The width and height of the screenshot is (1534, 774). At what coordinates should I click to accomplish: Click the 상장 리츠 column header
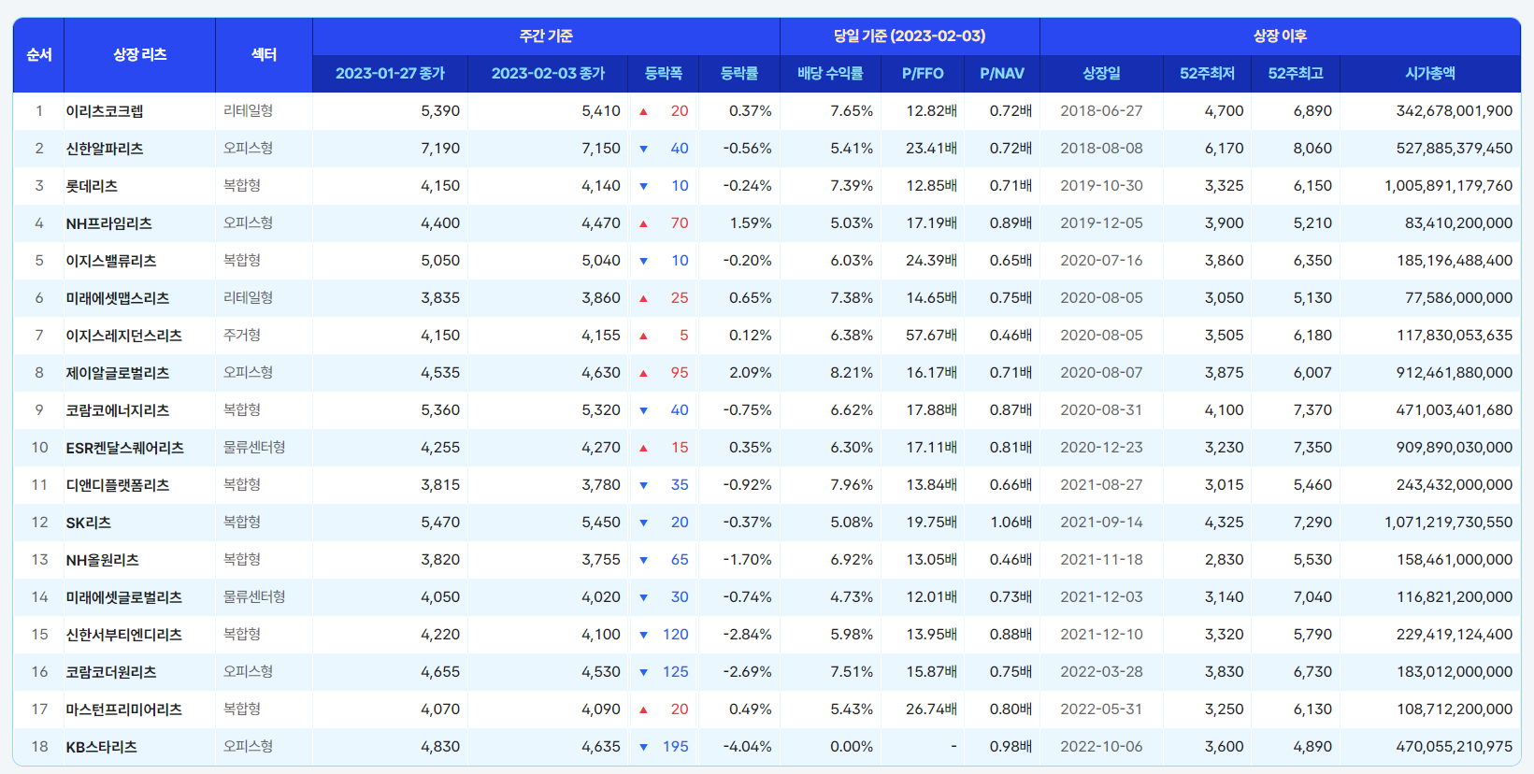140,55
